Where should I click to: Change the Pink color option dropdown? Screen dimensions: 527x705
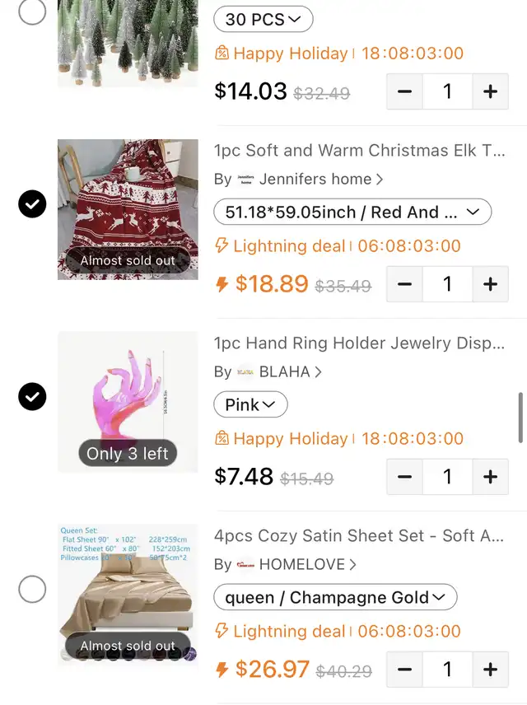250,404
